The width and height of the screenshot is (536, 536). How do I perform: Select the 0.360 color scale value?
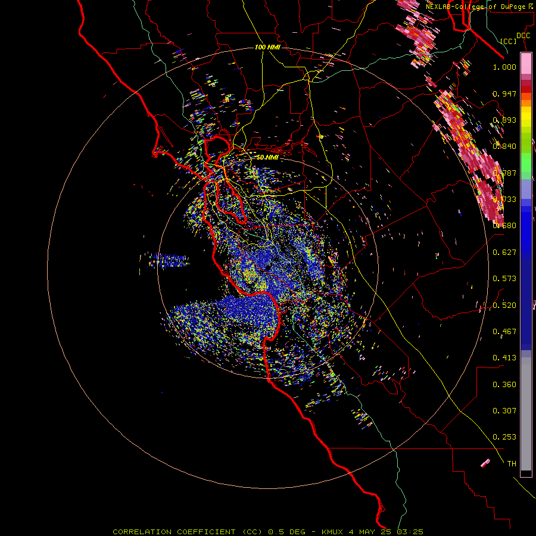(x=504, y=385)
